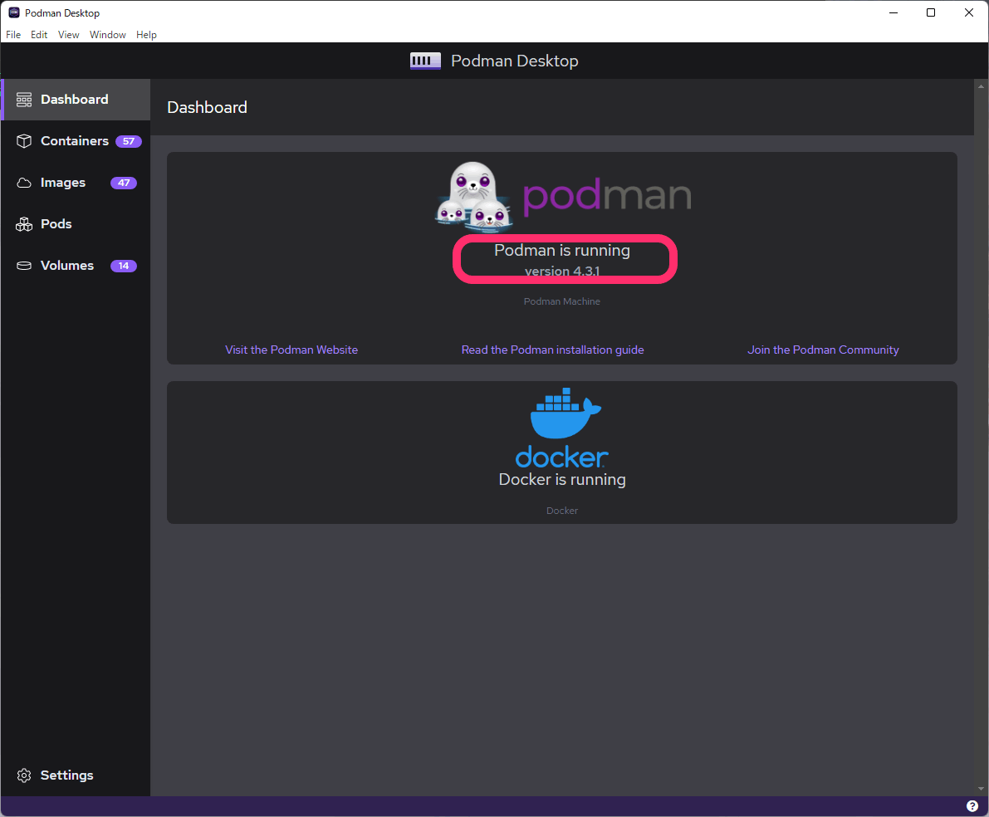Viewport: 989px width, 817px height.
Task: Click the Volumes count badge 14
Action: pyautogui.click(x=124, y=266)
